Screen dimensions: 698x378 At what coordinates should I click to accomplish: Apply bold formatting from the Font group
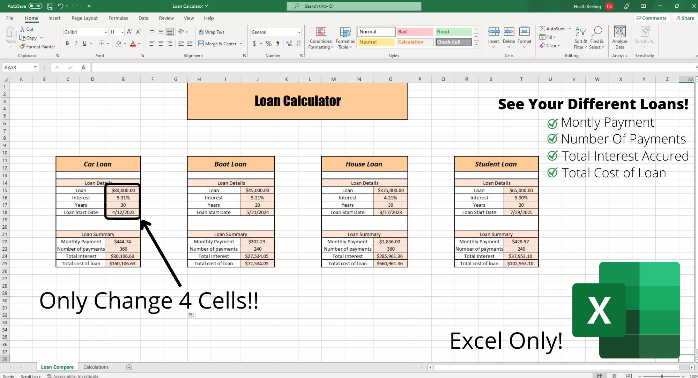pyautogui.click(x=67, y=43)
